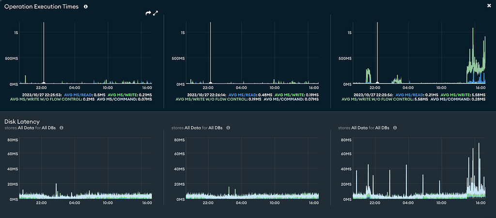This screenshot has height=218, width=496.
Task: Open All Data dropdown in rightmost Disk Latency chart
Action: [359, 128]
